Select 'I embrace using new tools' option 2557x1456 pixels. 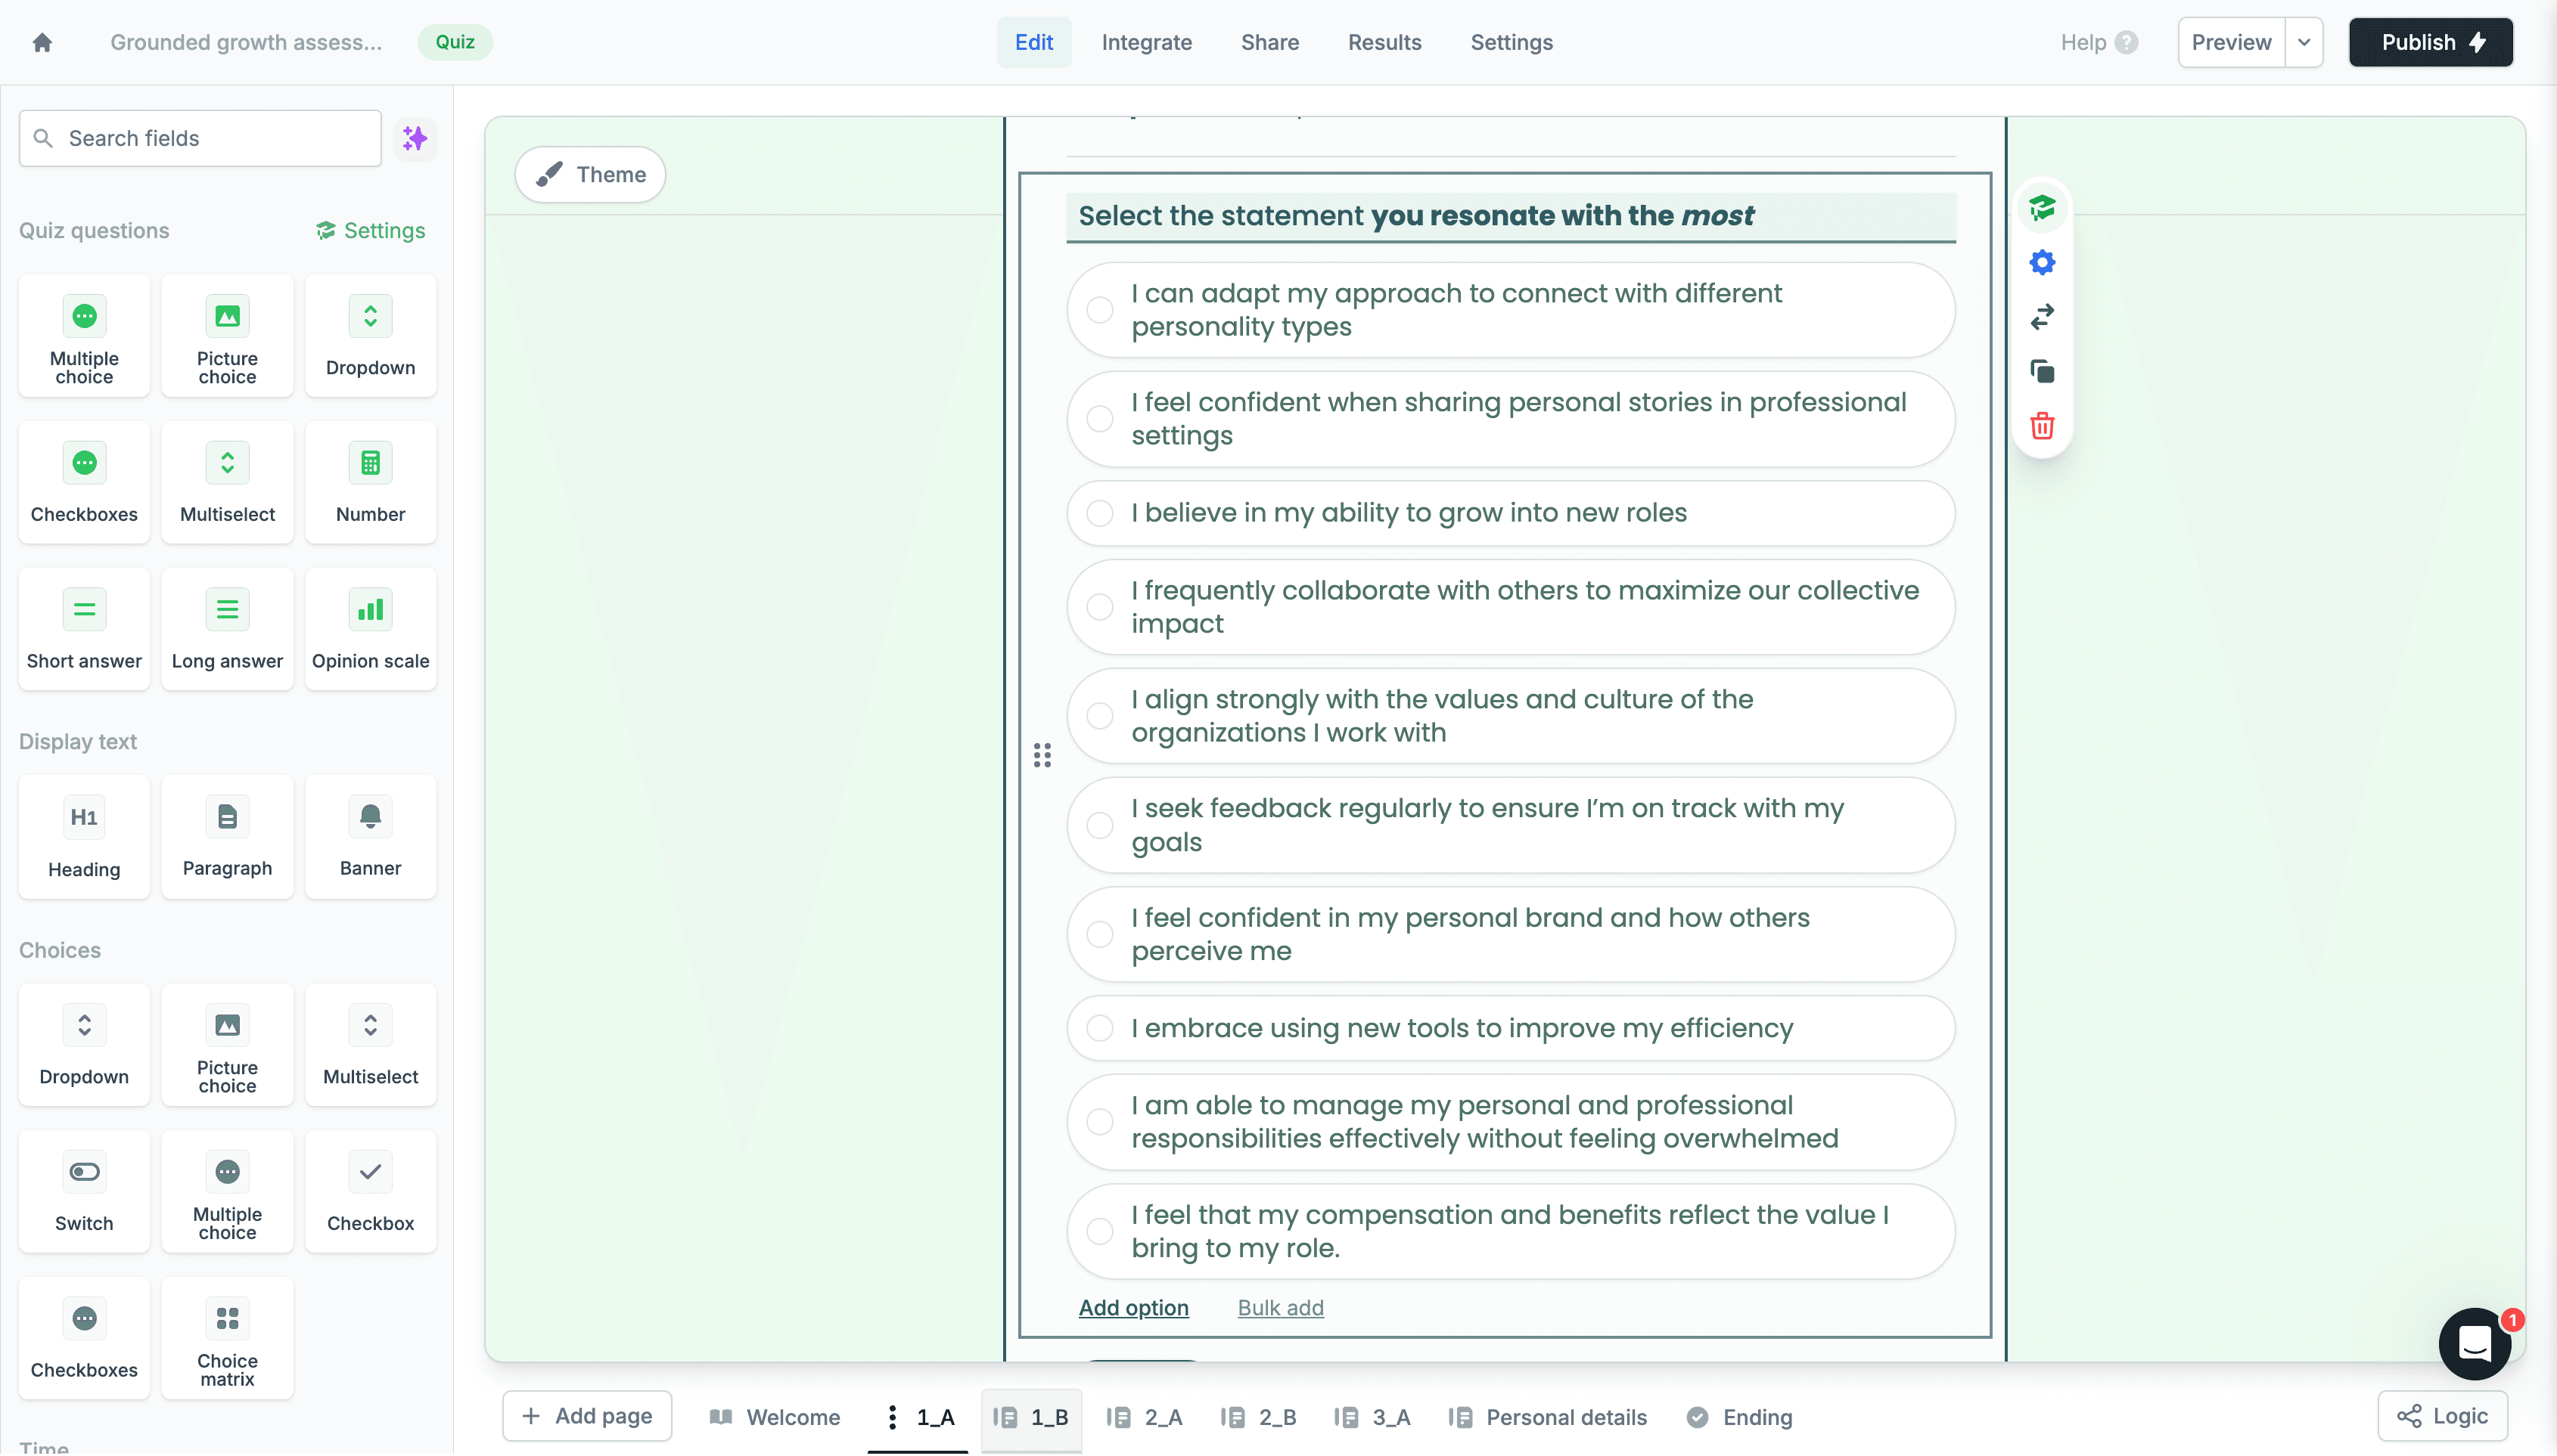1511,1028
